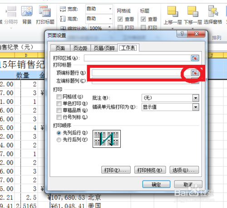Toggle headings 查看 checkbox in ribbon
The width and height of the screenshot is (227, 208).
point(143,19)
